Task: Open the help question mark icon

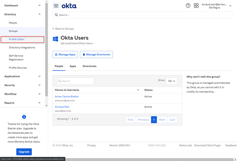Action: point(188,6)
